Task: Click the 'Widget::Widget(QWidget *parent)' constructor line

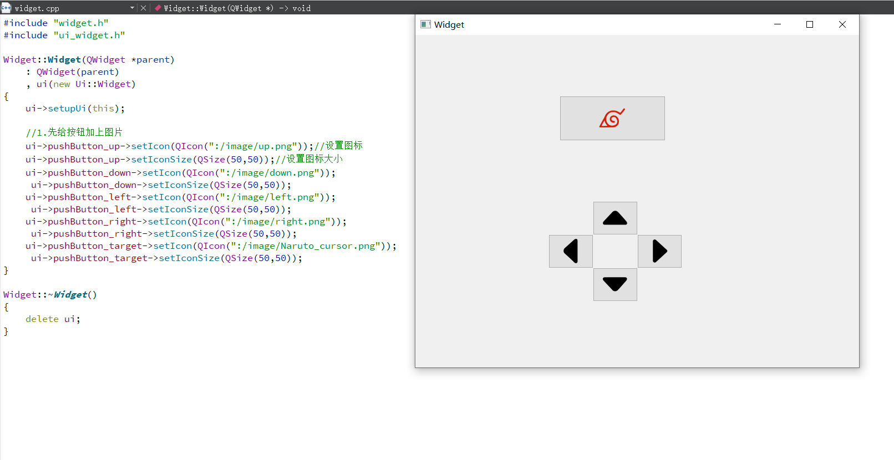Action: [89, 59]
